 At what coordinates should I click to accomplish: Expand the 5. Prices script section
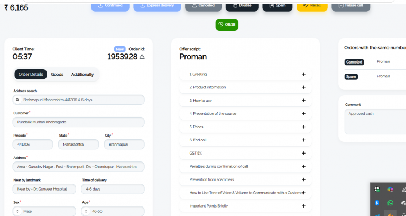coord(245,127)
